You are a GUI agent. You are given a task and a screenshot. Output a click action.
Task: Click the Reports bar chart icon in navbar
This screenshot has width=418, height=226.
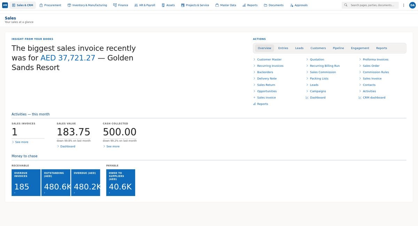(x=244, y=5)
